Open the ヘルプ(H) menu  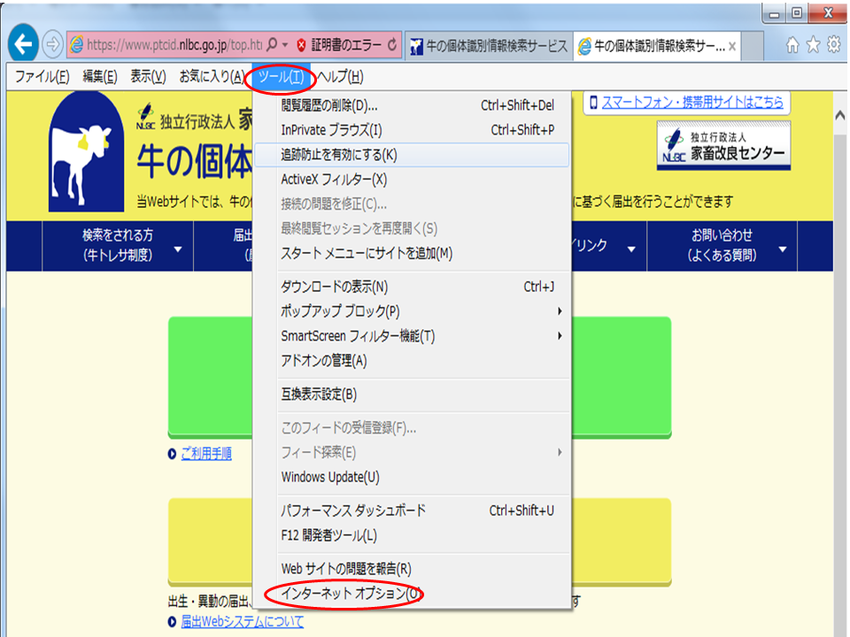tap(340, 77)
